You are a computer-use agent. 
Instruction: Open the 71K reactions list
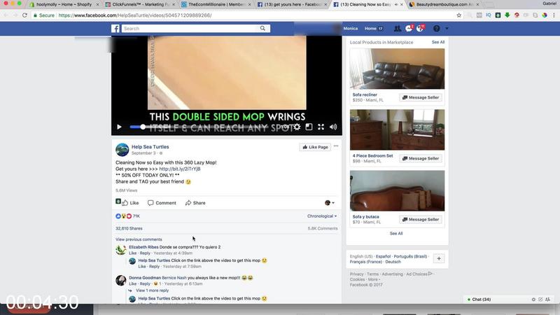pyautogui.click(x=127, y=216)
